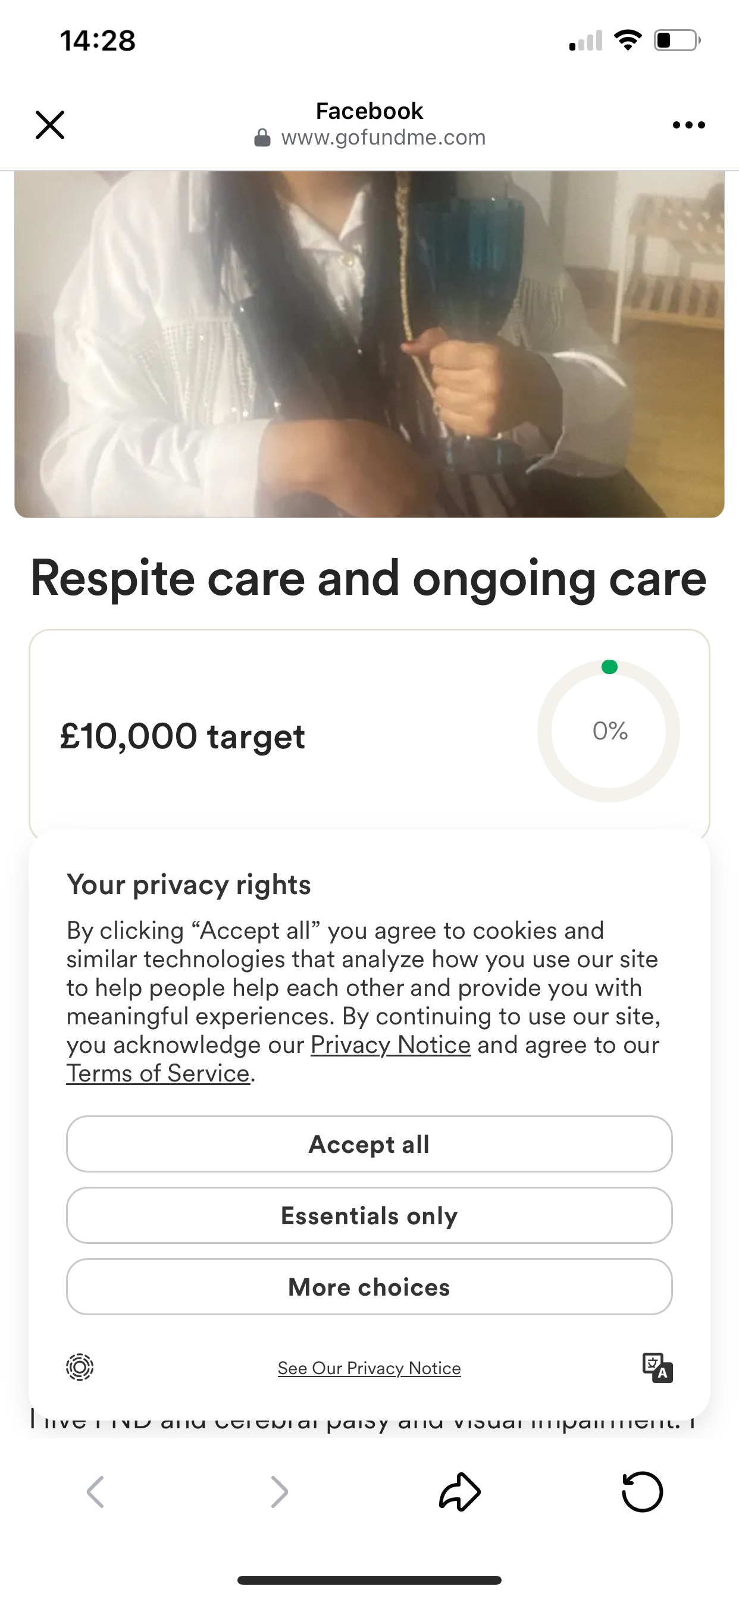Tap the Respite care and ongoing care title
The image size is (739, 1599).
[368, 579]
